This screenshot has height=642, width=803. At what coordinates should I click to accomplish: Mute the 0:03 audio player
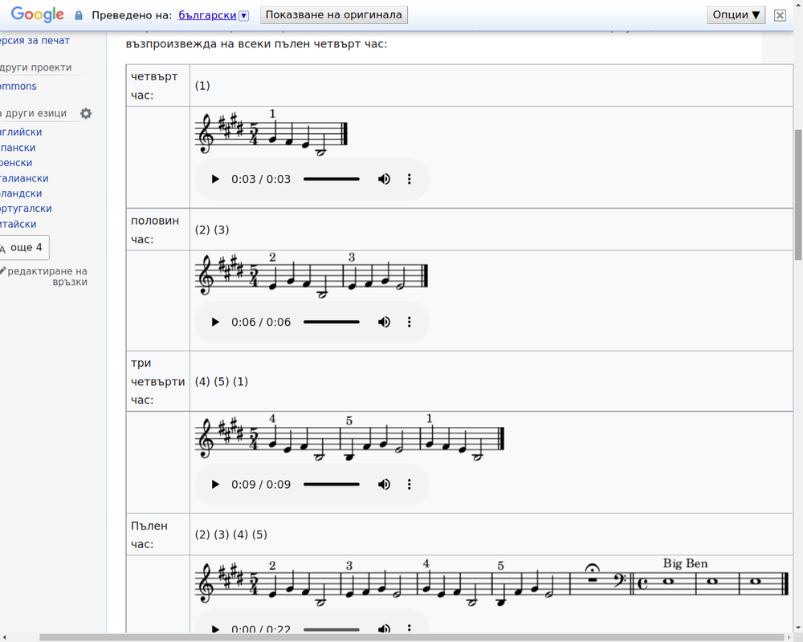tap(384, 179)
